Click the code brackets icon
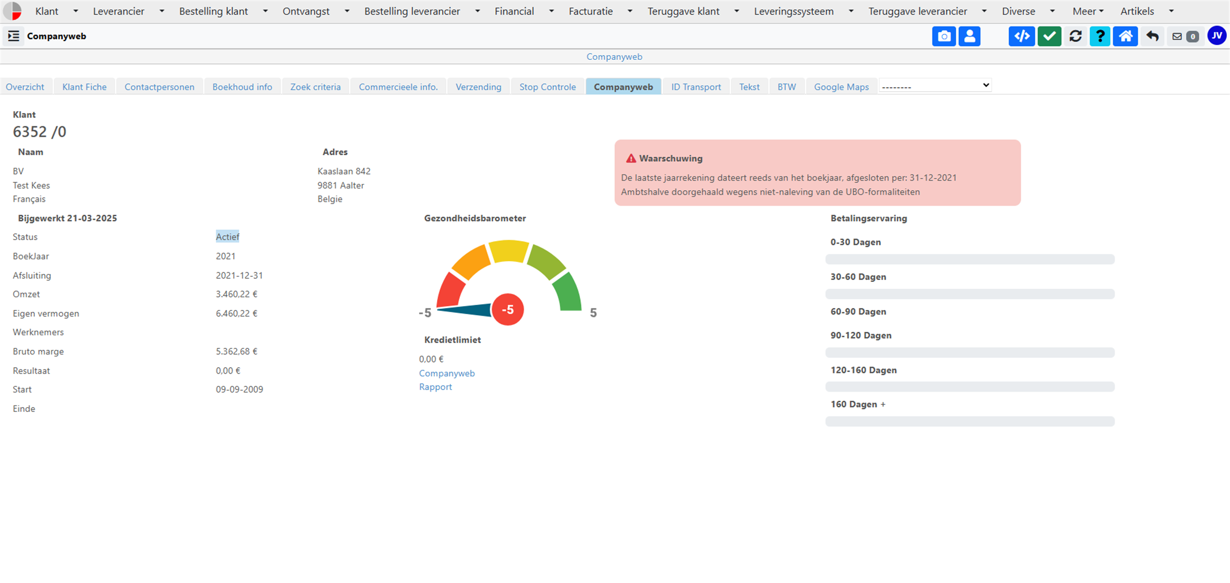The image size is (1230, 583). pyautogui.click(x=1021, y=36)
